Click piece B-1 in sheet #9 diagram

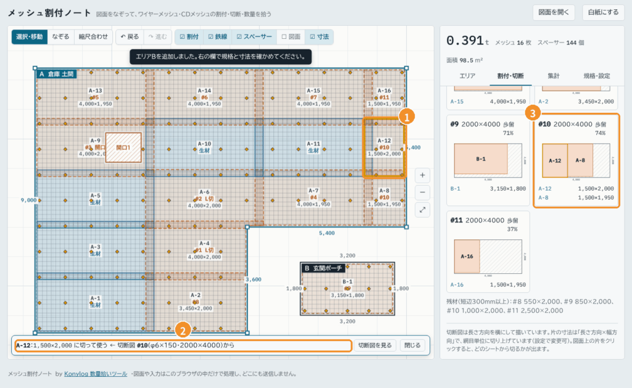click(x=481, y=159)
